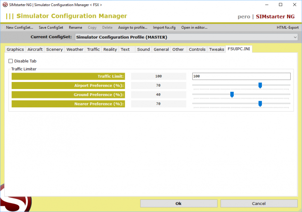Switch to the Reality tab
Screen dimensions: 302x212
pyautogui.click(x=110, y=49)
